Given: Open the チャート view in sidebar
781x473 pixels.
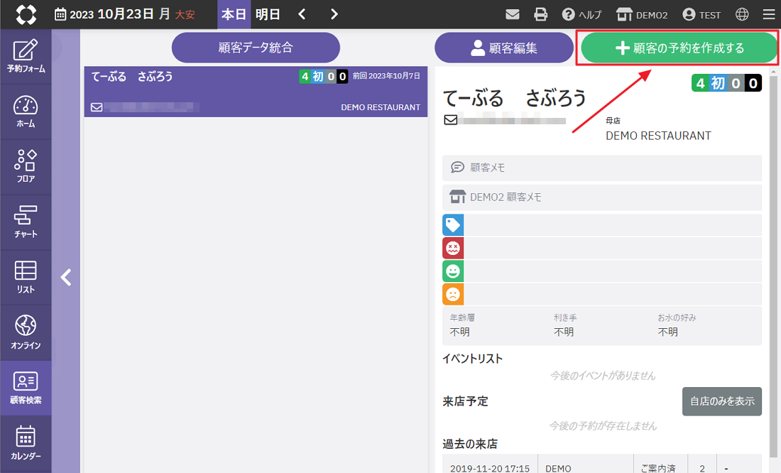Looking at the screenshot, I should click(x=26, y=222).
